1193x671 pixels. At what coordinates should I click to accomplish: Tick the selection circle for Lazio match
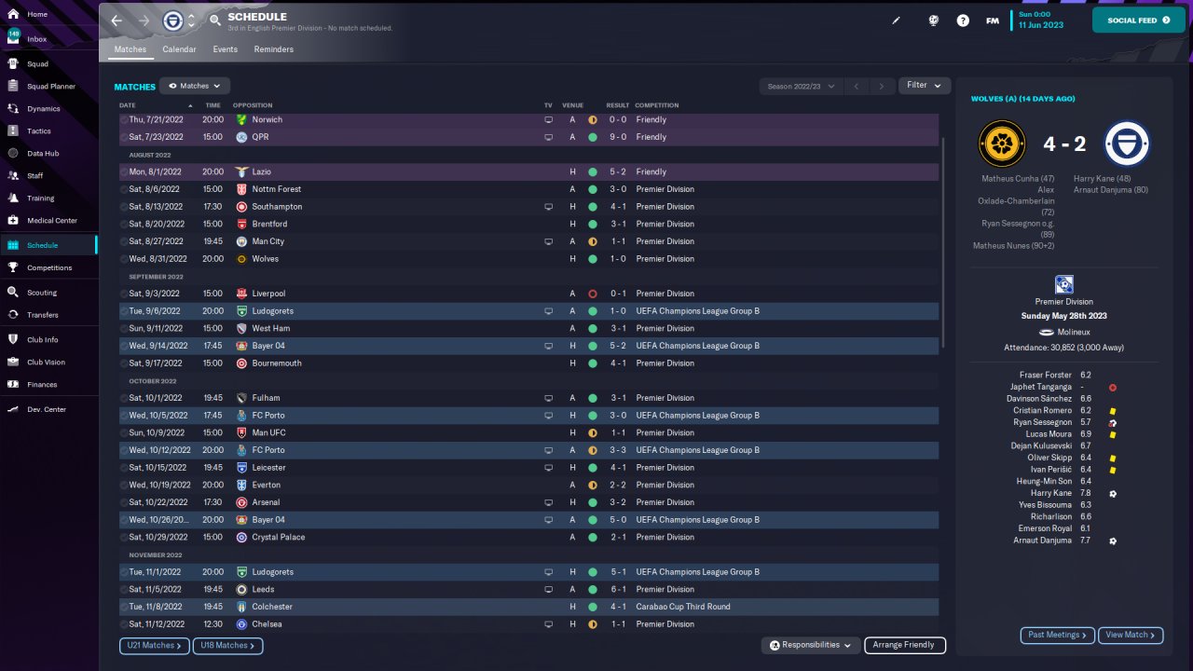[124, 172]
